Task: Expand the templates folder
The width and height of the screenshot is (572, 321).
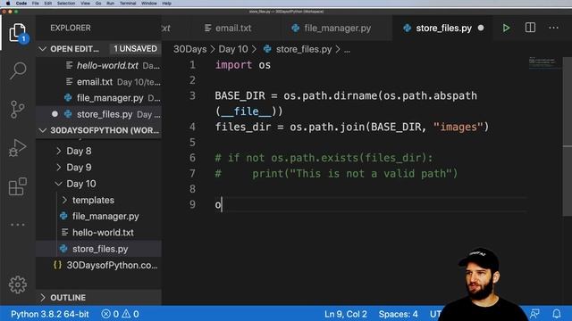Action: pyautogui.click(x=64, y=200)
